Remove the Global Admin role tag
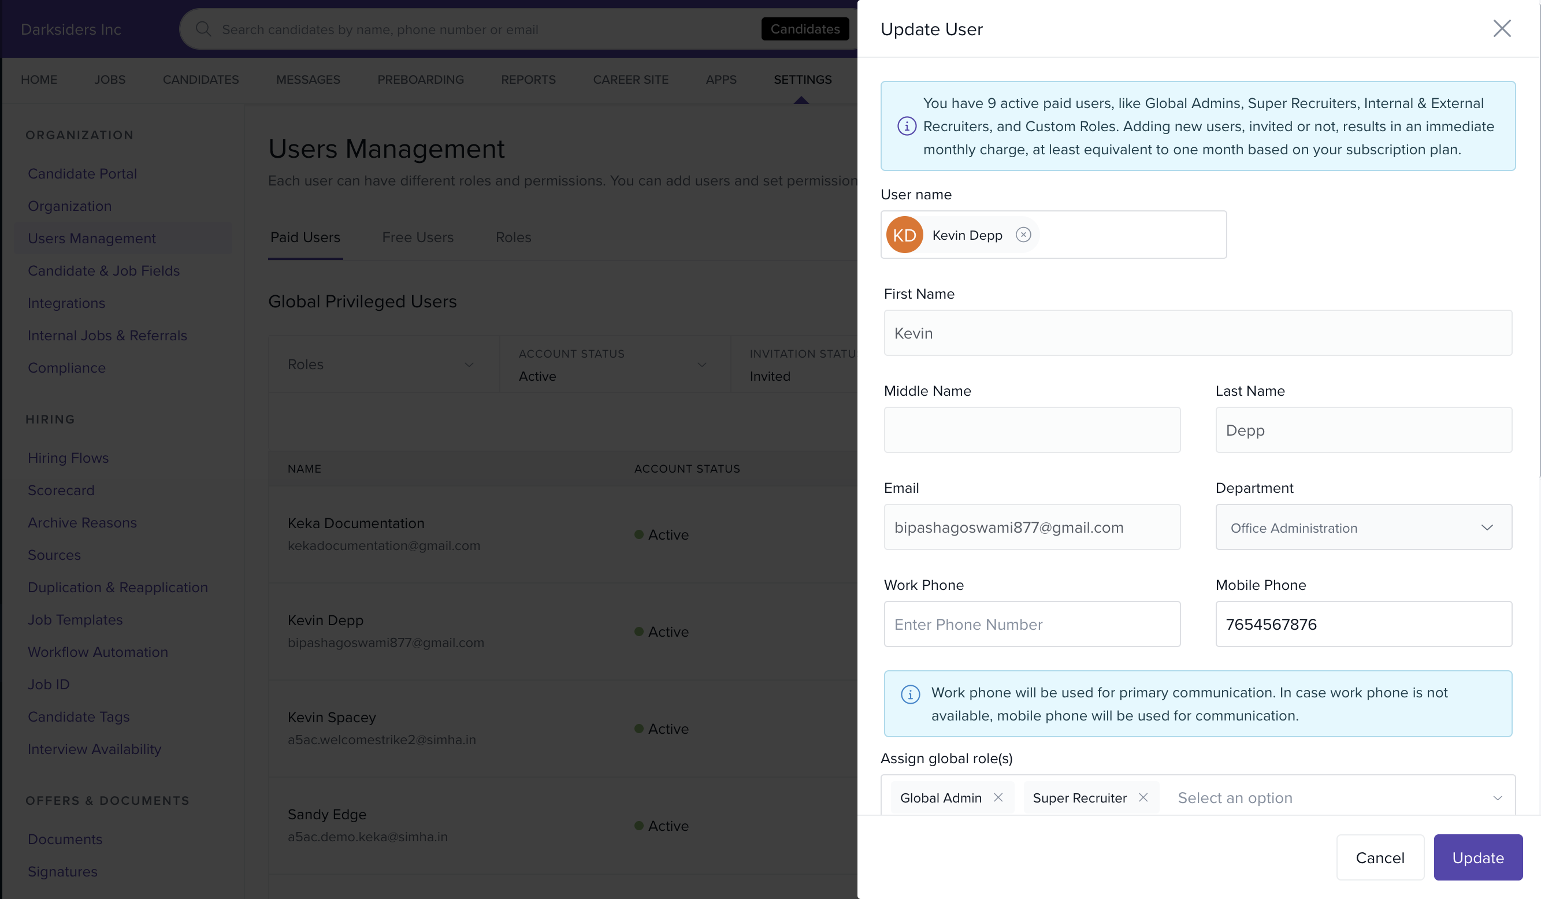The image size is (1541, 899). (998, 797)
